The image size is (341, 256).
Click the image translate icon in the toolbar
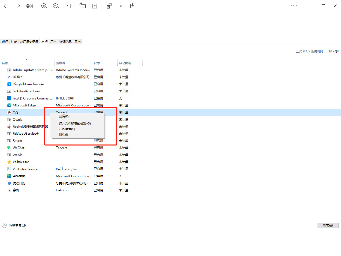(x=109, y=6)
